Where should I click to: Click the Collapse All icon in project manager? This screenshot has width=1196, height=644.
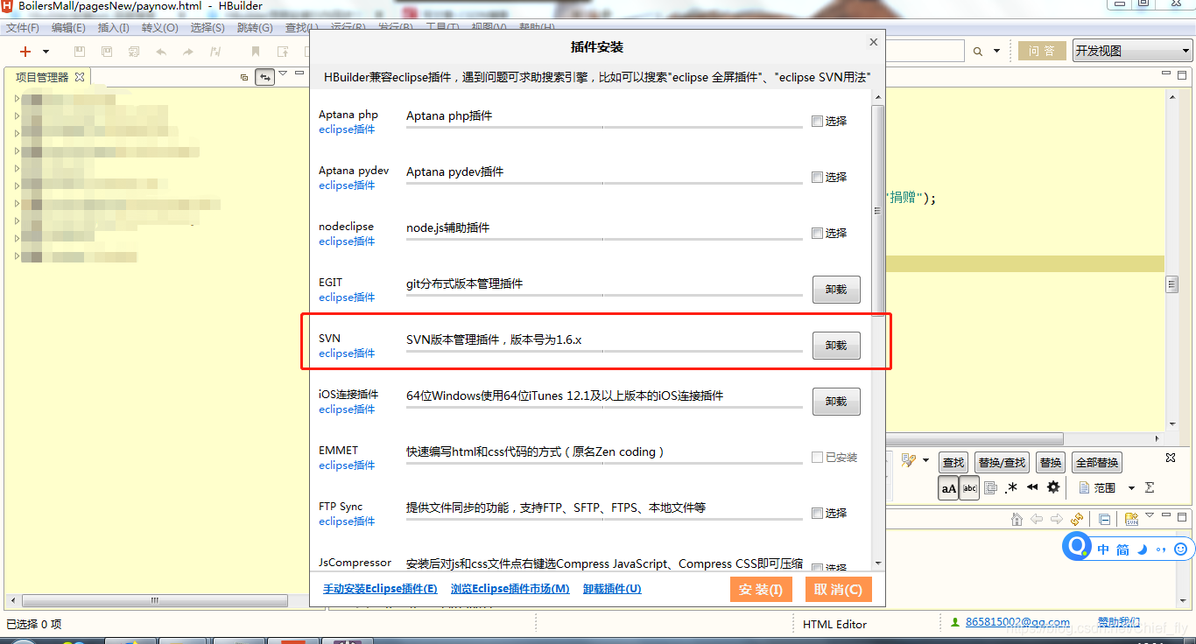(x=244, y=77)
